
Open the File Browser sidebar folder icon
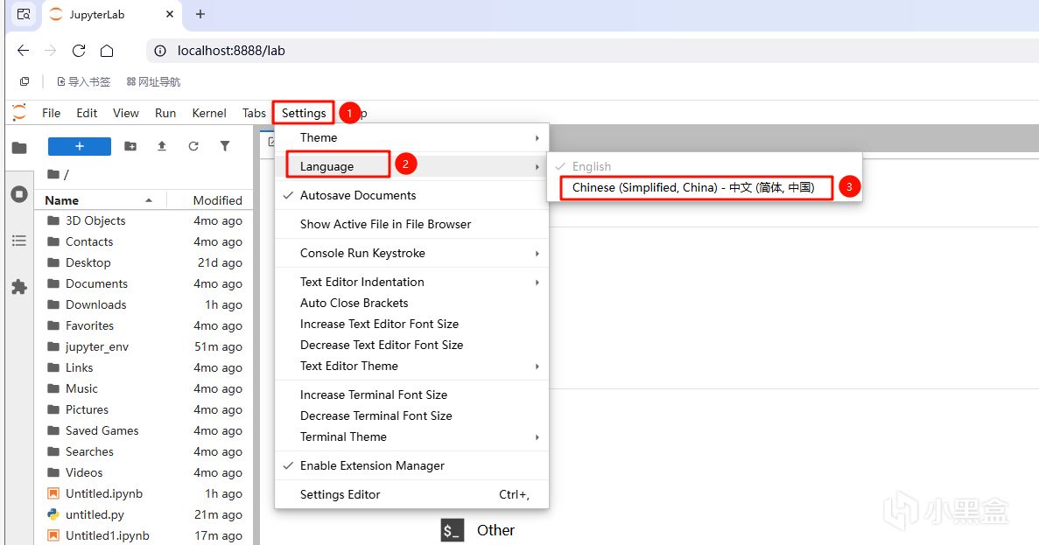pyautogui.click(x=19, y=148)
